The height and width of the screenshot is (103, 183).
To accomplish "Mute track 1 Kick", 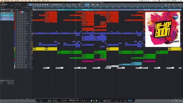I will pos(17,12).
